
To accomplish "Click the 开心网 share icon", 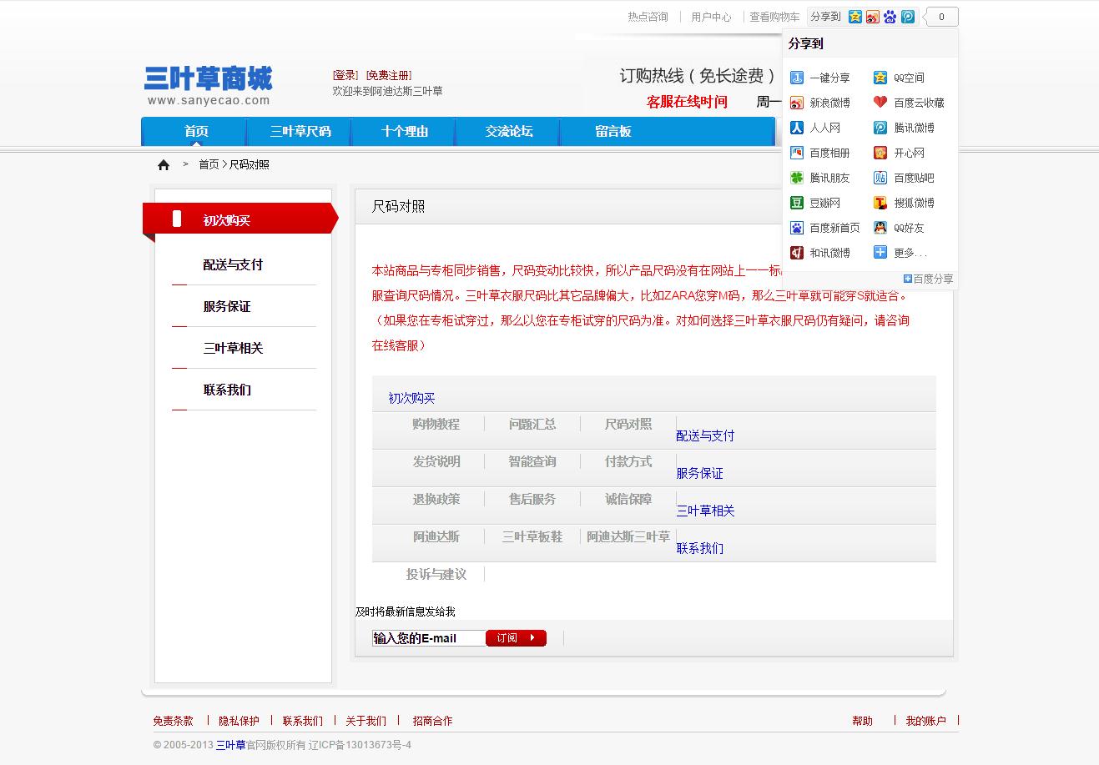I will (x=880, y=153).
